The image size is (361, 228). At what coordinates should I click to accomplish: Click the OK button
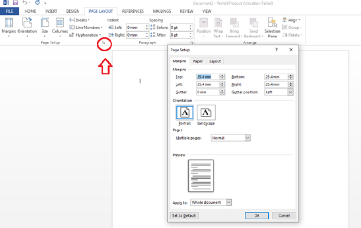(x=257, y=216)
